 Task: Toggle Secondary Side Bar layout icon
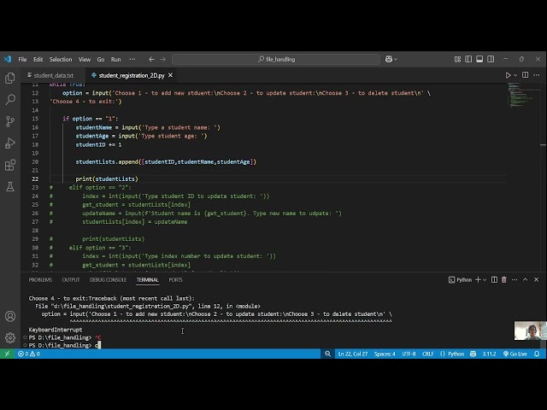tap(491, 59)
